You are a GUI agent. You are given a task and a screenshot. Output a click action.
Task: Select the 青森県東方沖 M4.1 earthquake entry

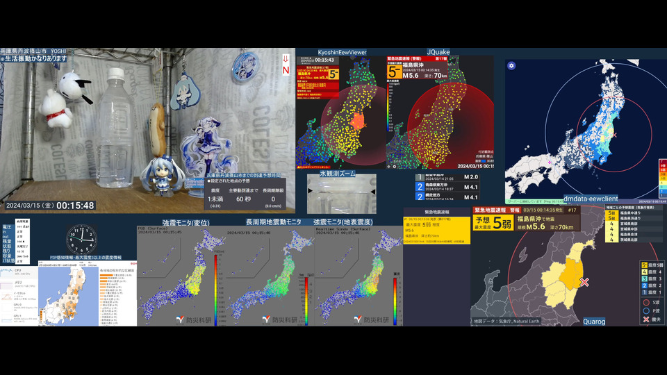(x=447, y=187)
